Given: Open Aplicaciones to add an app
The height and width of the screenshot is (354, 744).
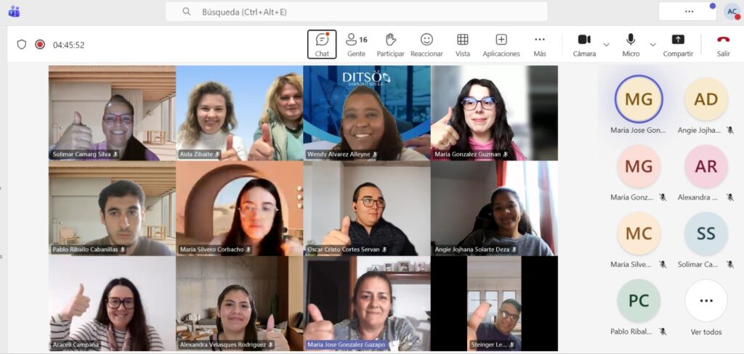Looking at the screenshot, I should tap(501, 44).
